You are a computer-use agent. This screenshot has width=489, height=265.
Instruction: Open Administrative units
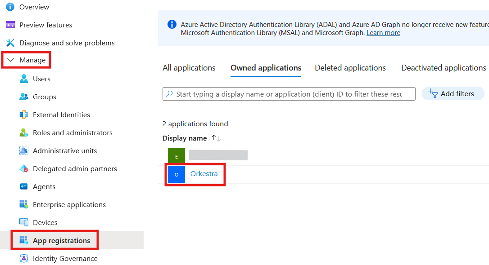click(x=65, y=150)
